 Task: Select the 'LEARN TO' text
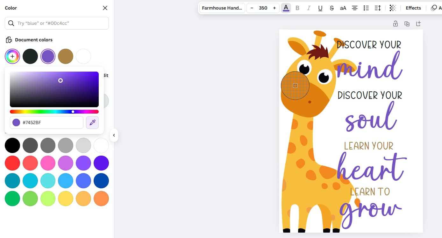(x=370, y=192)
